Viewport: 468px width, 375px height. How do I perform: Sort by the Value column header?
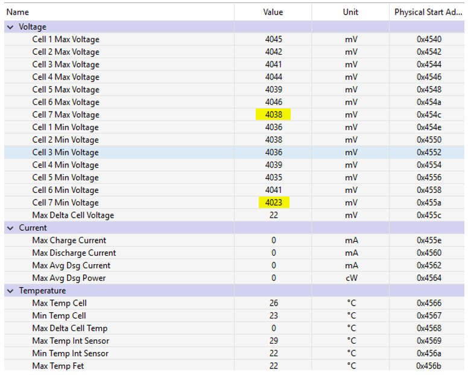pos(273,12)
